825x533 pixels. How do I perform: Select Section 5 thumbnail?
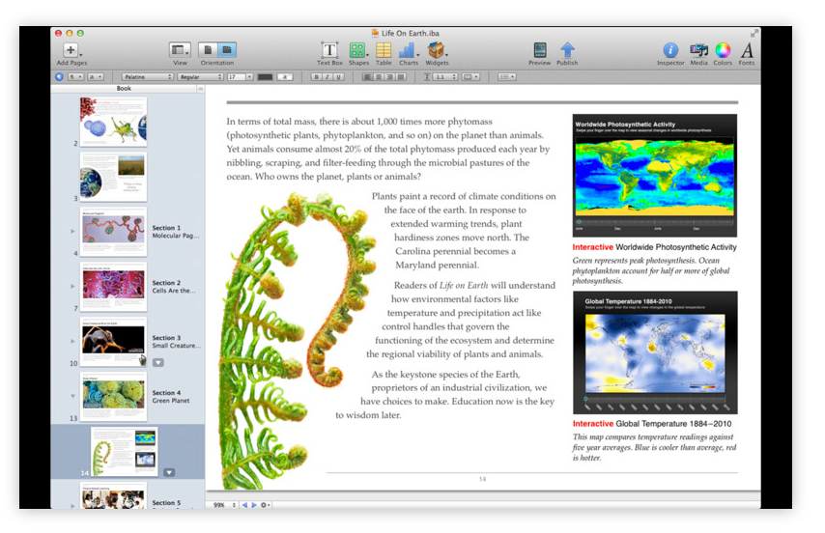(113, 495)
